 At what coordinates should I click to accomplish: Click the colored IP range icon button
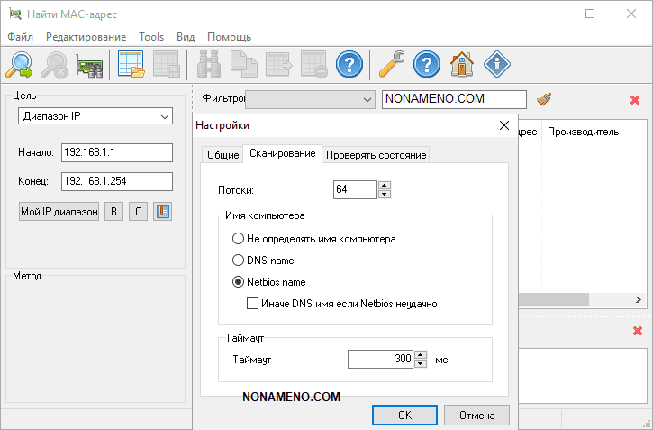[x=162, y=212]
